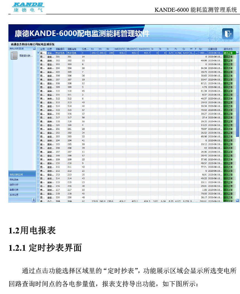Open the 系统设置 navigation tab
The height and width of the screenshot is (294, 240).
point(22,195)
